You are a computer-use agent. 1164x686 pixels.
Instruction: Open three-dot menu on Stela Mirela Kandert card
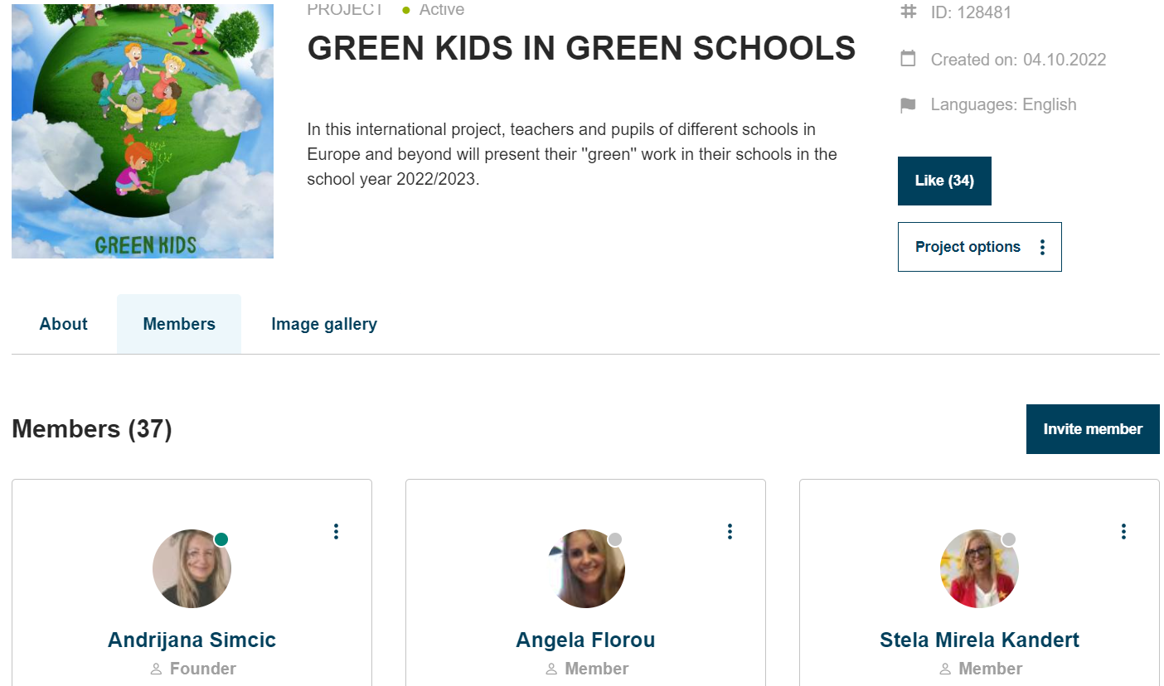click(1123, 531)
